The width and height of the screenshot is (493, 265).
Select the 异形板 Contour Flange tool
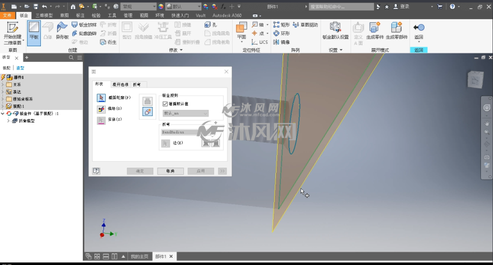click(62, 31)
